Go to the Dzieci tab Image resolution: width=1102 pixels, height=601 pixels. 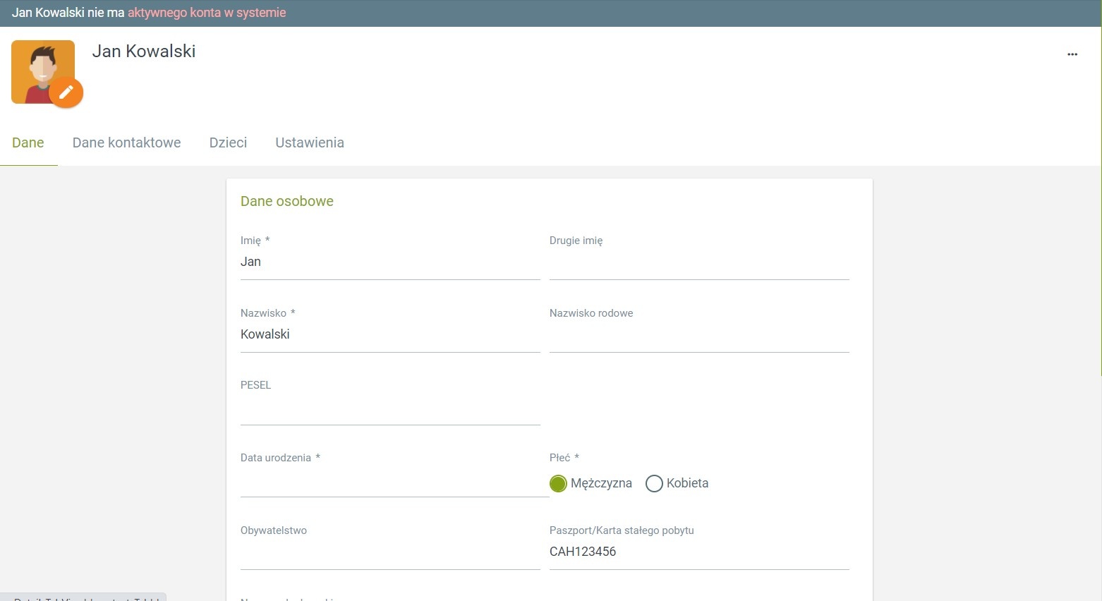point(228,142)
